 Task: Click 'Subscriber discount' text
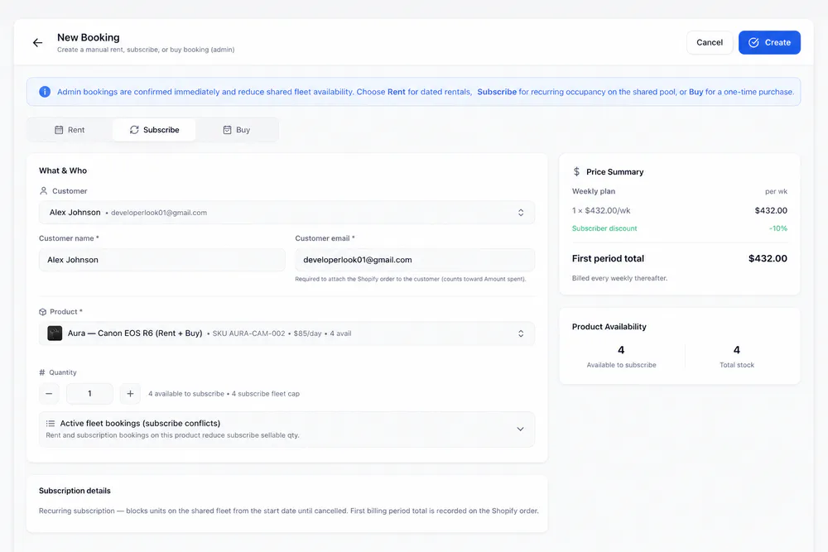(604, 228)
